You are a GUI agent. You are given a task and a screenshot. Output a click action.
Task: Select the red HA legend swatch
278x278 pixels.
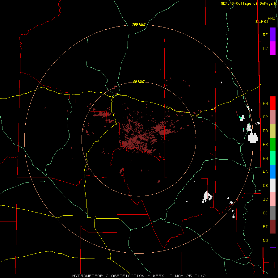click(x=273, y=103)
